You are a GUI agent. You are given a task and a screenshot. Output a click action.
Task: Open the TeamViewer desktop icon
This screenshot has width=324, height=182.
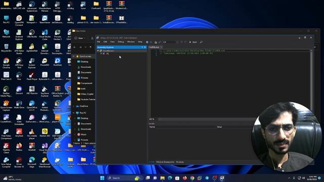click(45, 20)
